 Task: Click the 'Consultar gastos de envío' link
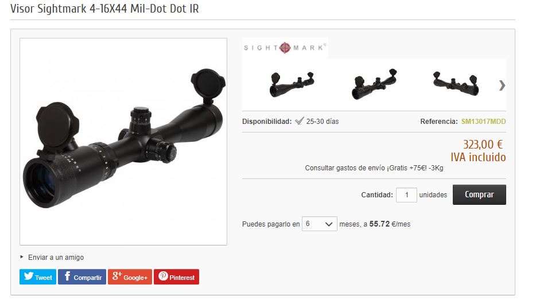tap(374, 167)
